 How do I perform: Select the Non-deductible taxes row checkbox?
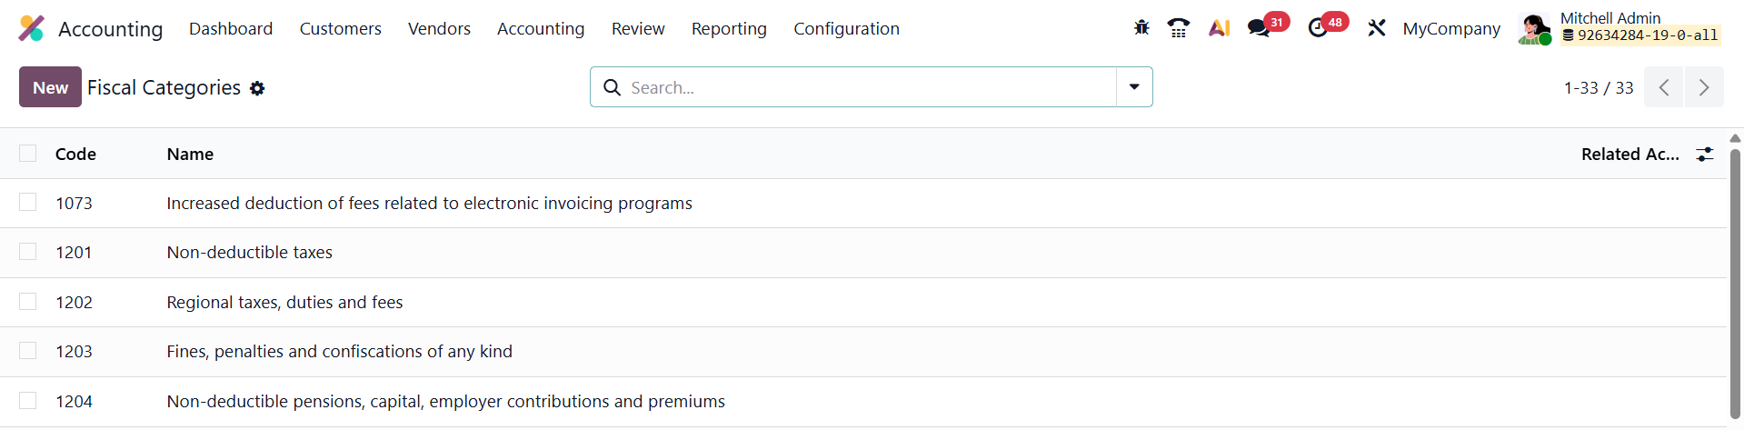[28, 252]
